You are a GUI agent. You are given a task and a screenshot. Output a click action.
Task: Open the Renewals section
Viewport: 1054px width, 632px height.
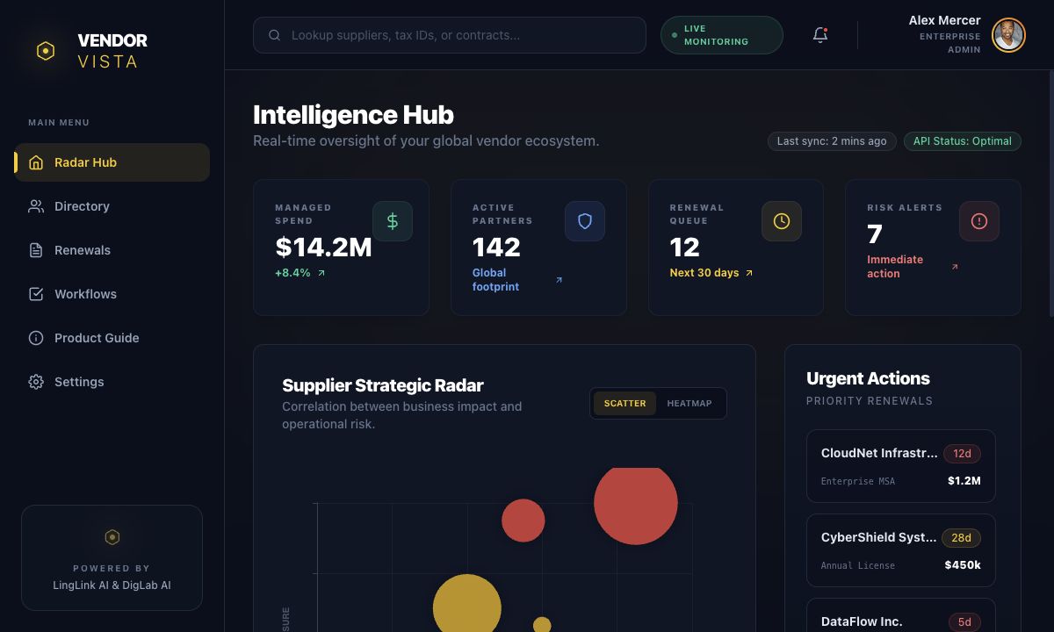pos(112,250)
